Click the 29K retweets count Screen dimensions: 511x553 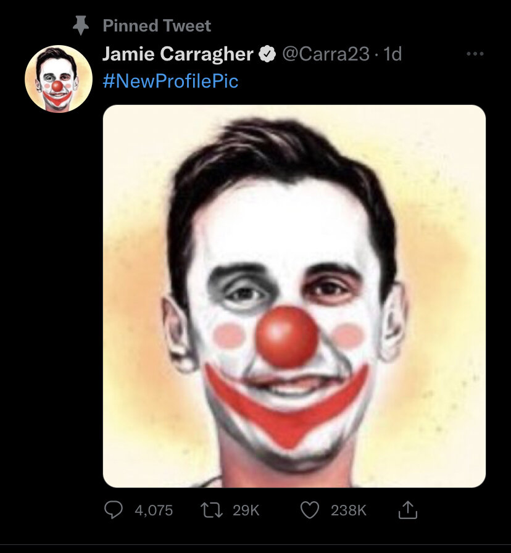click(246, 510)
